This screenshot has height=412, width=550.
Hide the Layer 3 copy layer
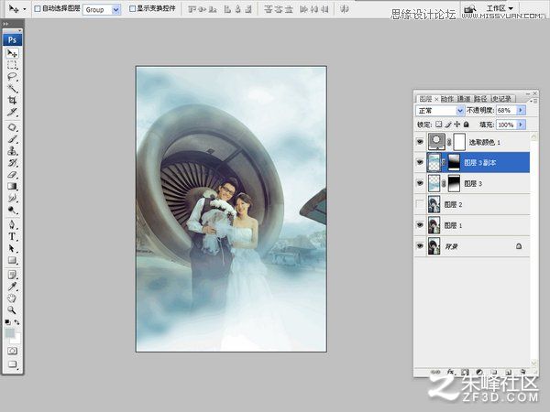420,162
